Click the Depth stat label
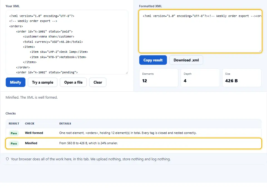The image size is (267, 192). (187, 74)
